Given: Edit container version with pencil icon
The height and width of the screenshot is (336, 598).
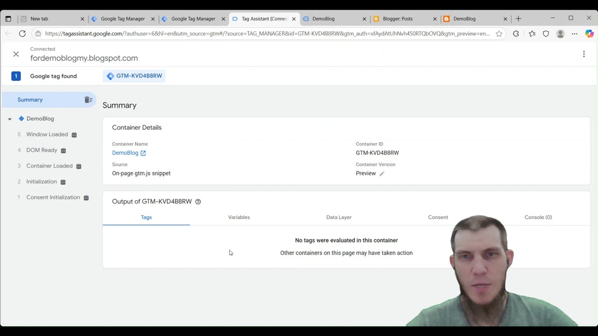Looking at the screenshot, I should (x=382, y=174).
